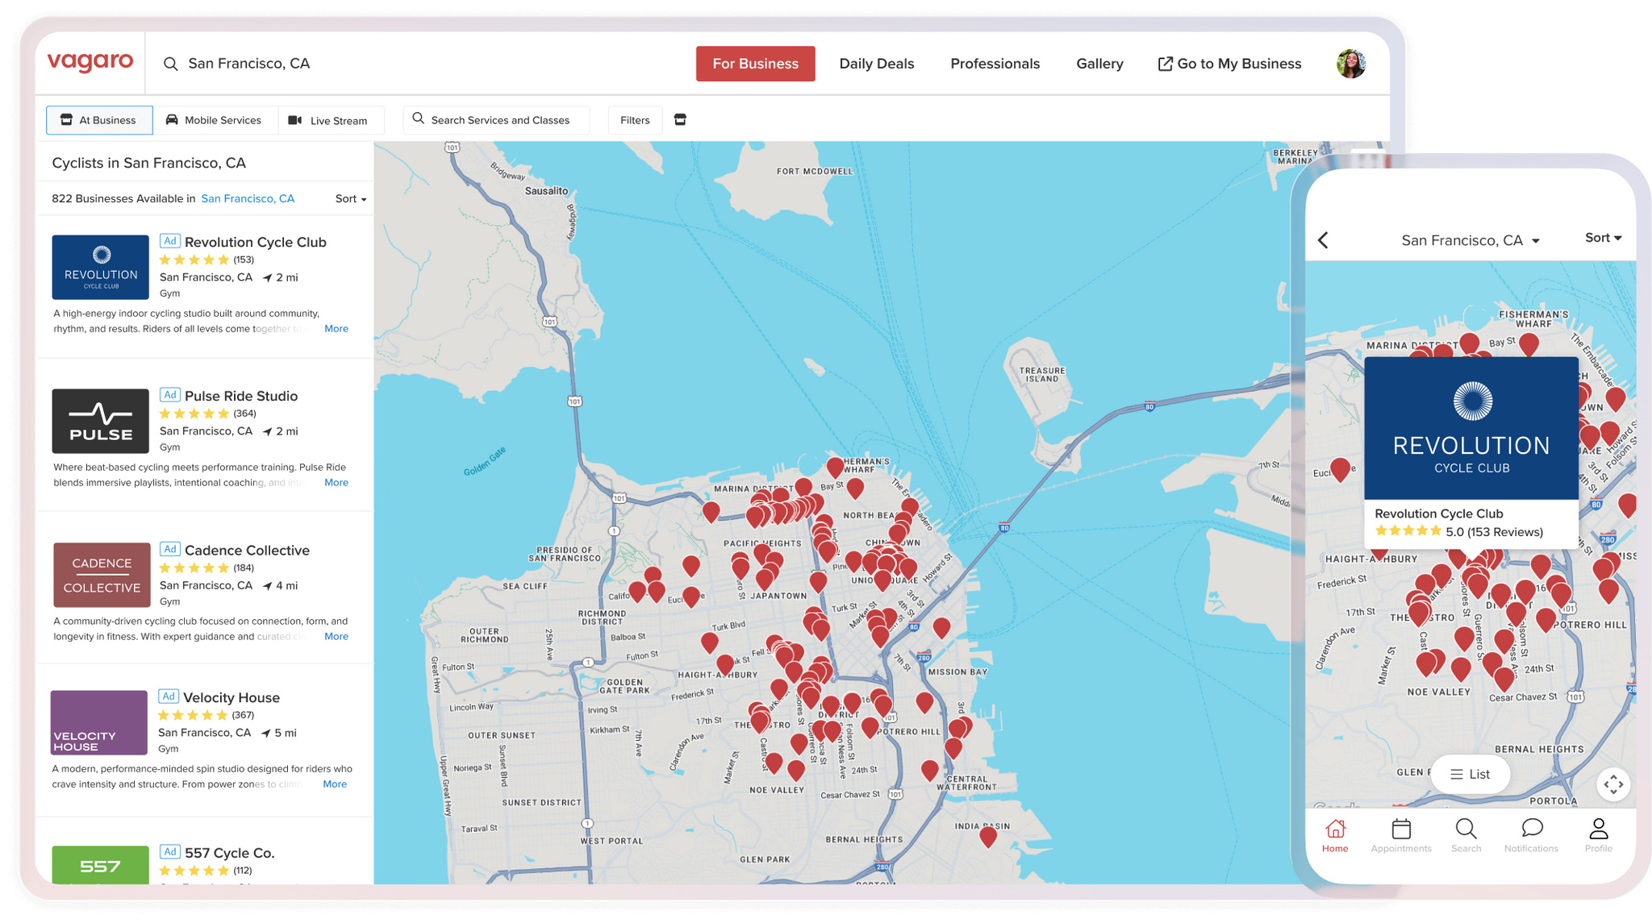Open the Daily Deals menu

[876, 64]
